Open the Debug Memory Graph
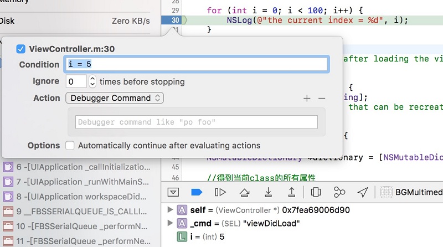443x247 pixels. click(339, 192)
